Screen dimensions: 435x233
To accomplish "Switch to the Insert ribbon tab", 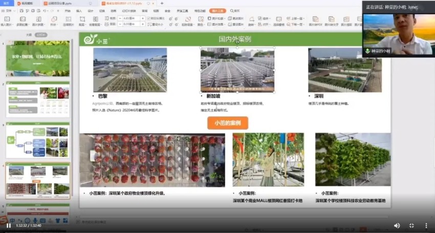I will pyautogui.click(x=79, y=11).
